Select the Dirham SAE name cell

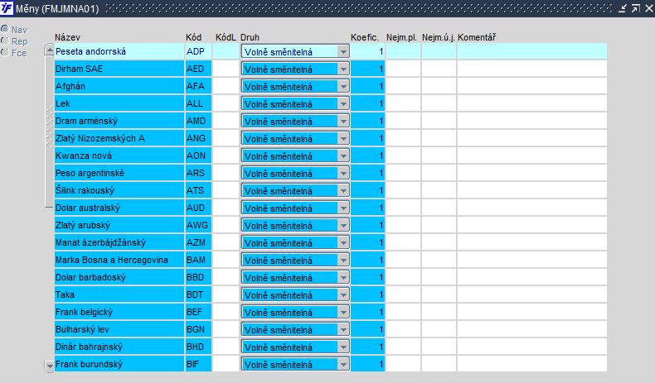(x=119, y=69)
